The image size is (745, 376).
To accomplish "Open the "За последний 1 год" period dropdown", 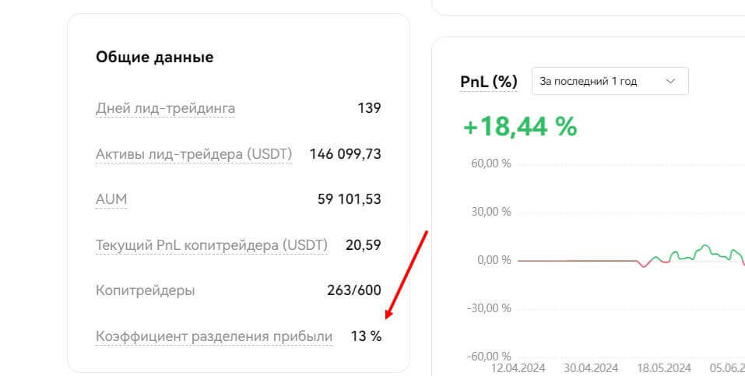I will click(599, 81).
